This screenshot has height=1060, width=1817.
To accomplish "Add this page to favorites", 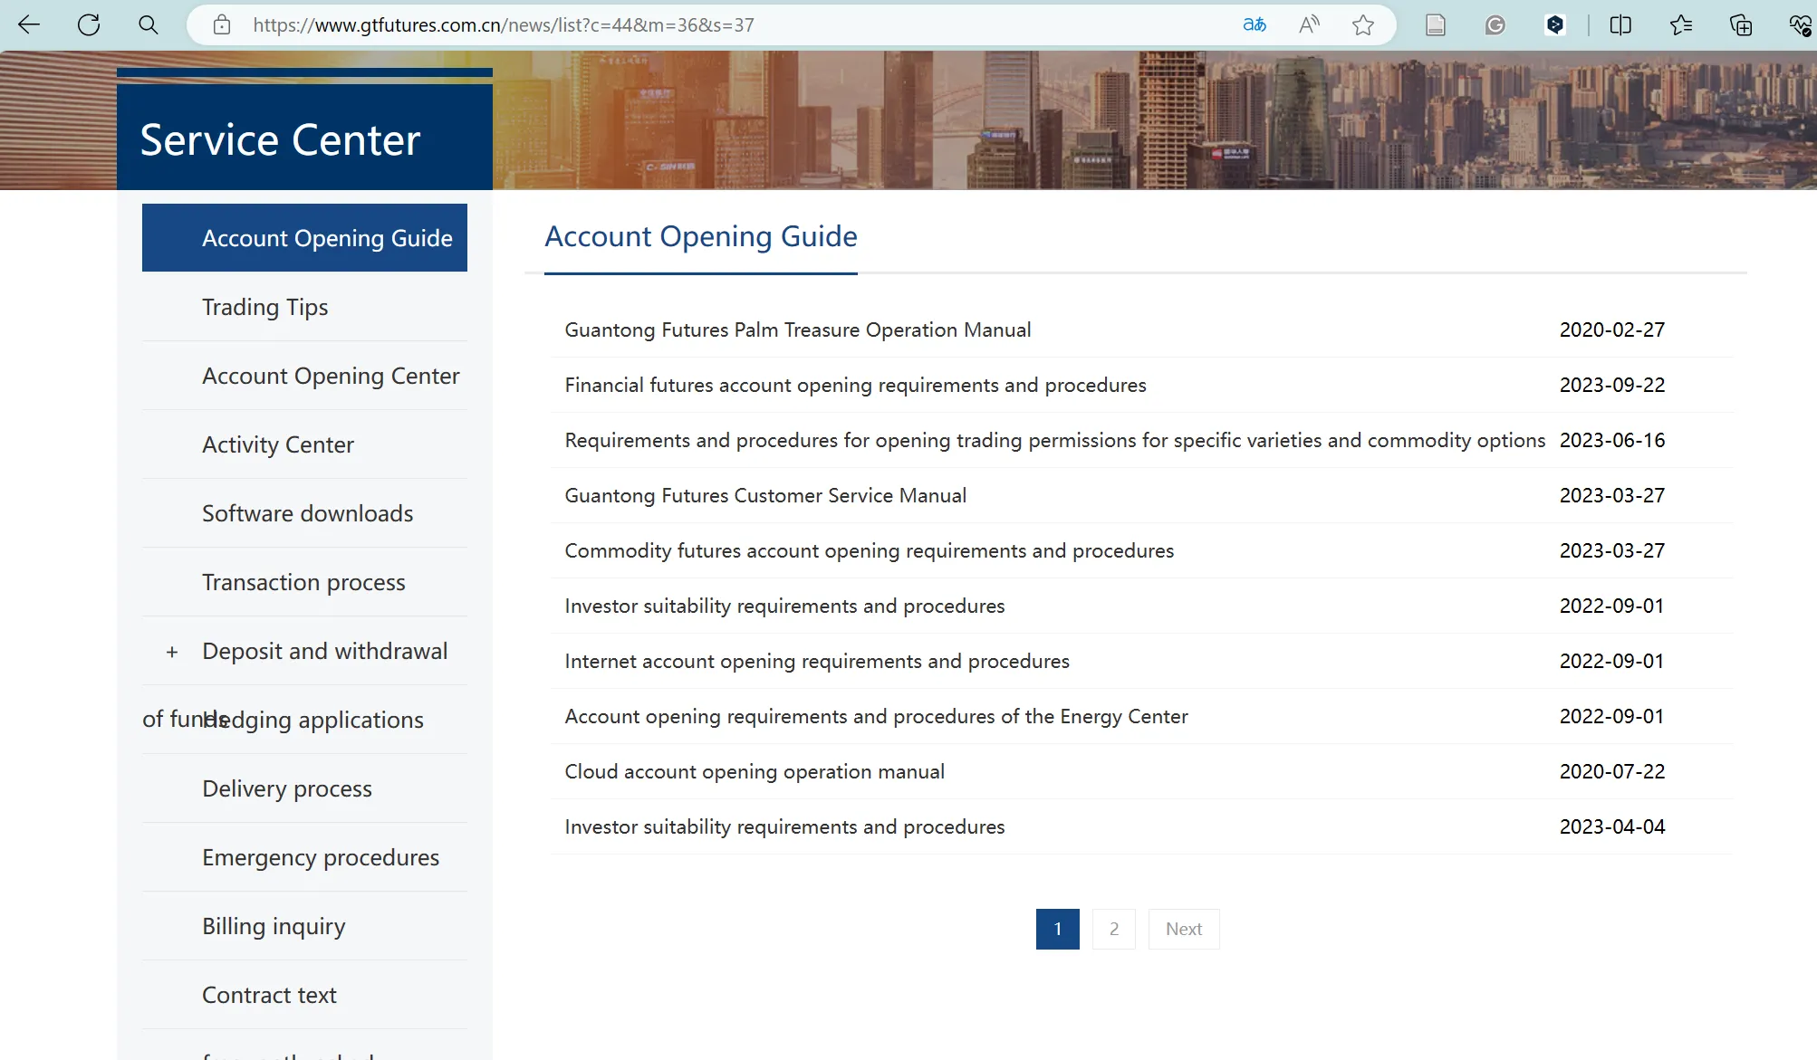I will [x=1363, y=24].
